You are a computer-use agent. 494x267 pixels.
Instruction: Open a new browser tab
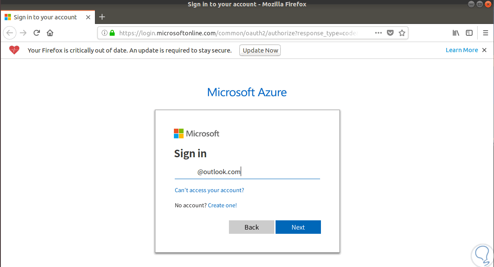click(102, 17)
